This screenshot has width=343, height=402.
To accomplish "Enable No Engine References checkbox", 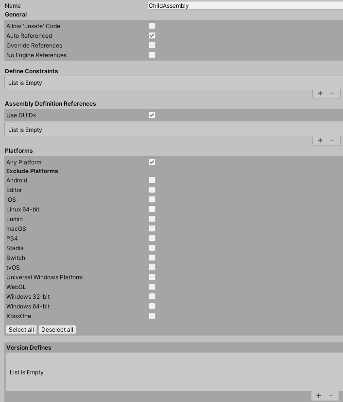I will (152, 55).
